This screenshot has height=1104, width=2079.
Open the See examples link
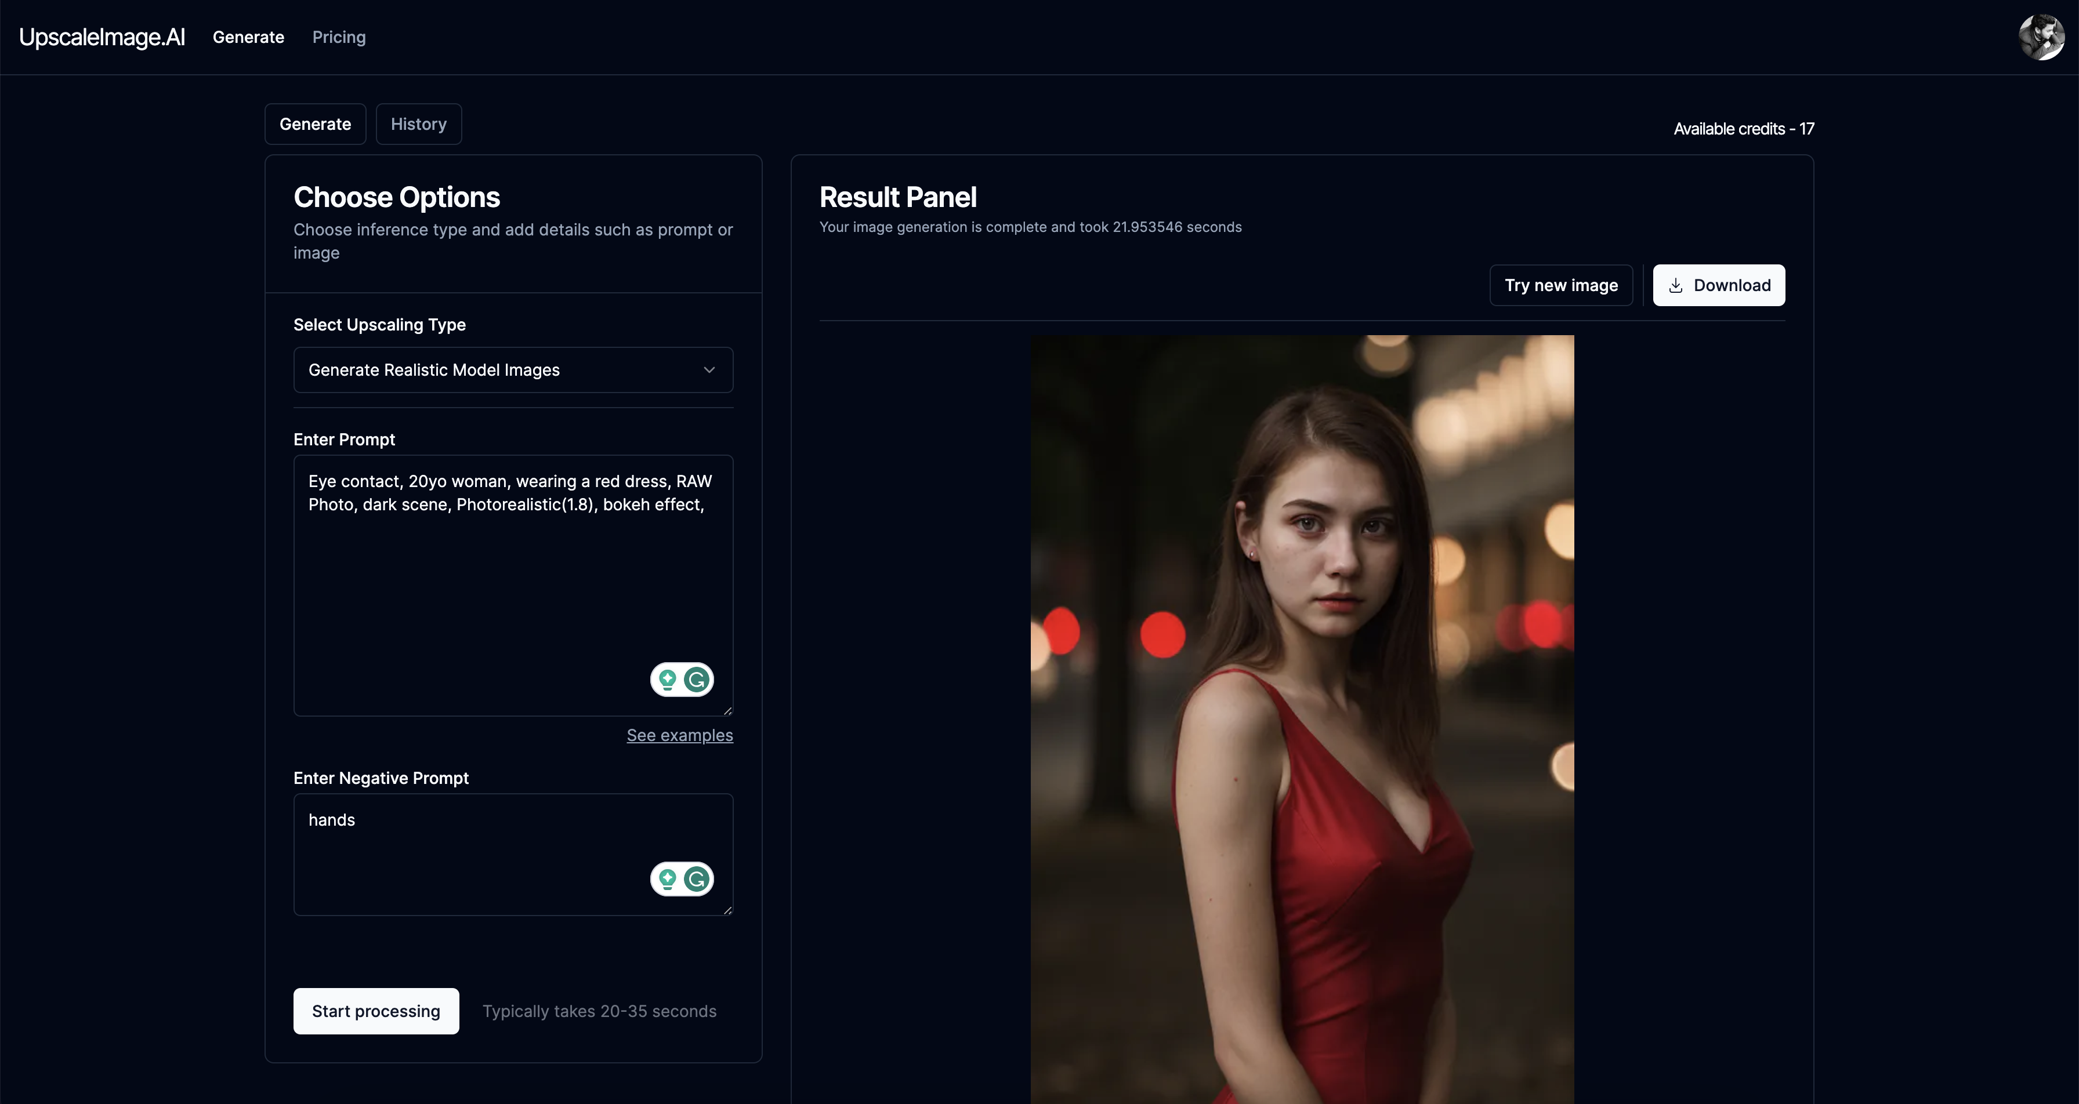click(679, 735)
